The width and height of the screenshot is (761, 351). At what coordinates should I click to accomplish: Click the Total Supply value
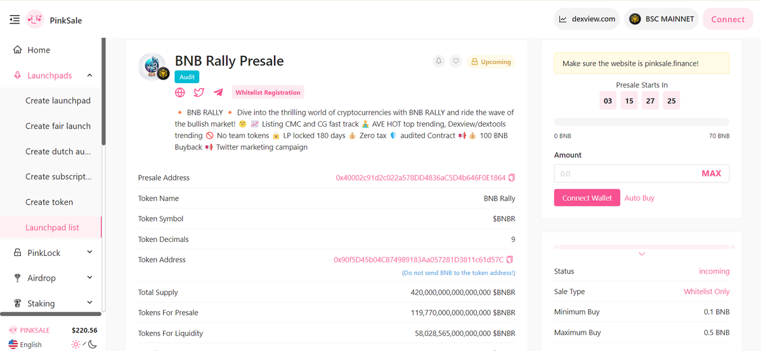[463, 293]
